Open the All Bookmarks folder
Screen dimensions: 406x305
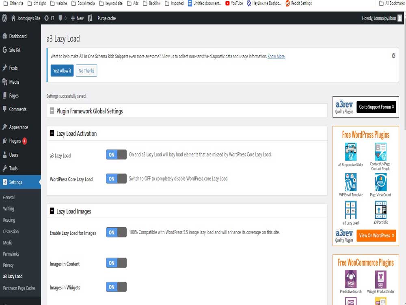coord(391,3)
